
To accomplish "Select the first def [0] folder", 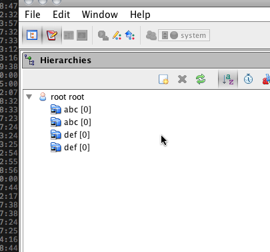I will [x=70, y=135].
